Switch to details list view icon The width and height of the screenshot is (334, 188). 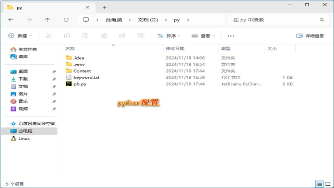coord(319,184)
